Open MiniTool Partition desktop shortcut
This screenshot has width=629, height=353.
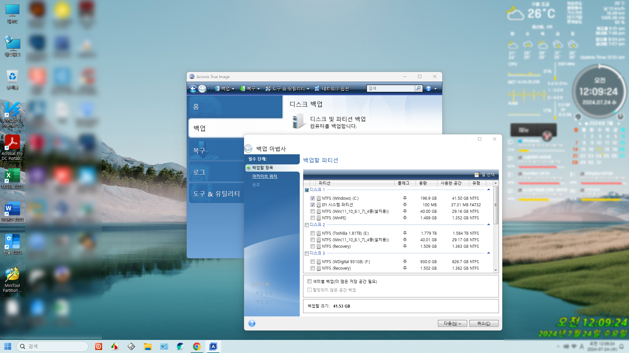click(x=12, y=280)
